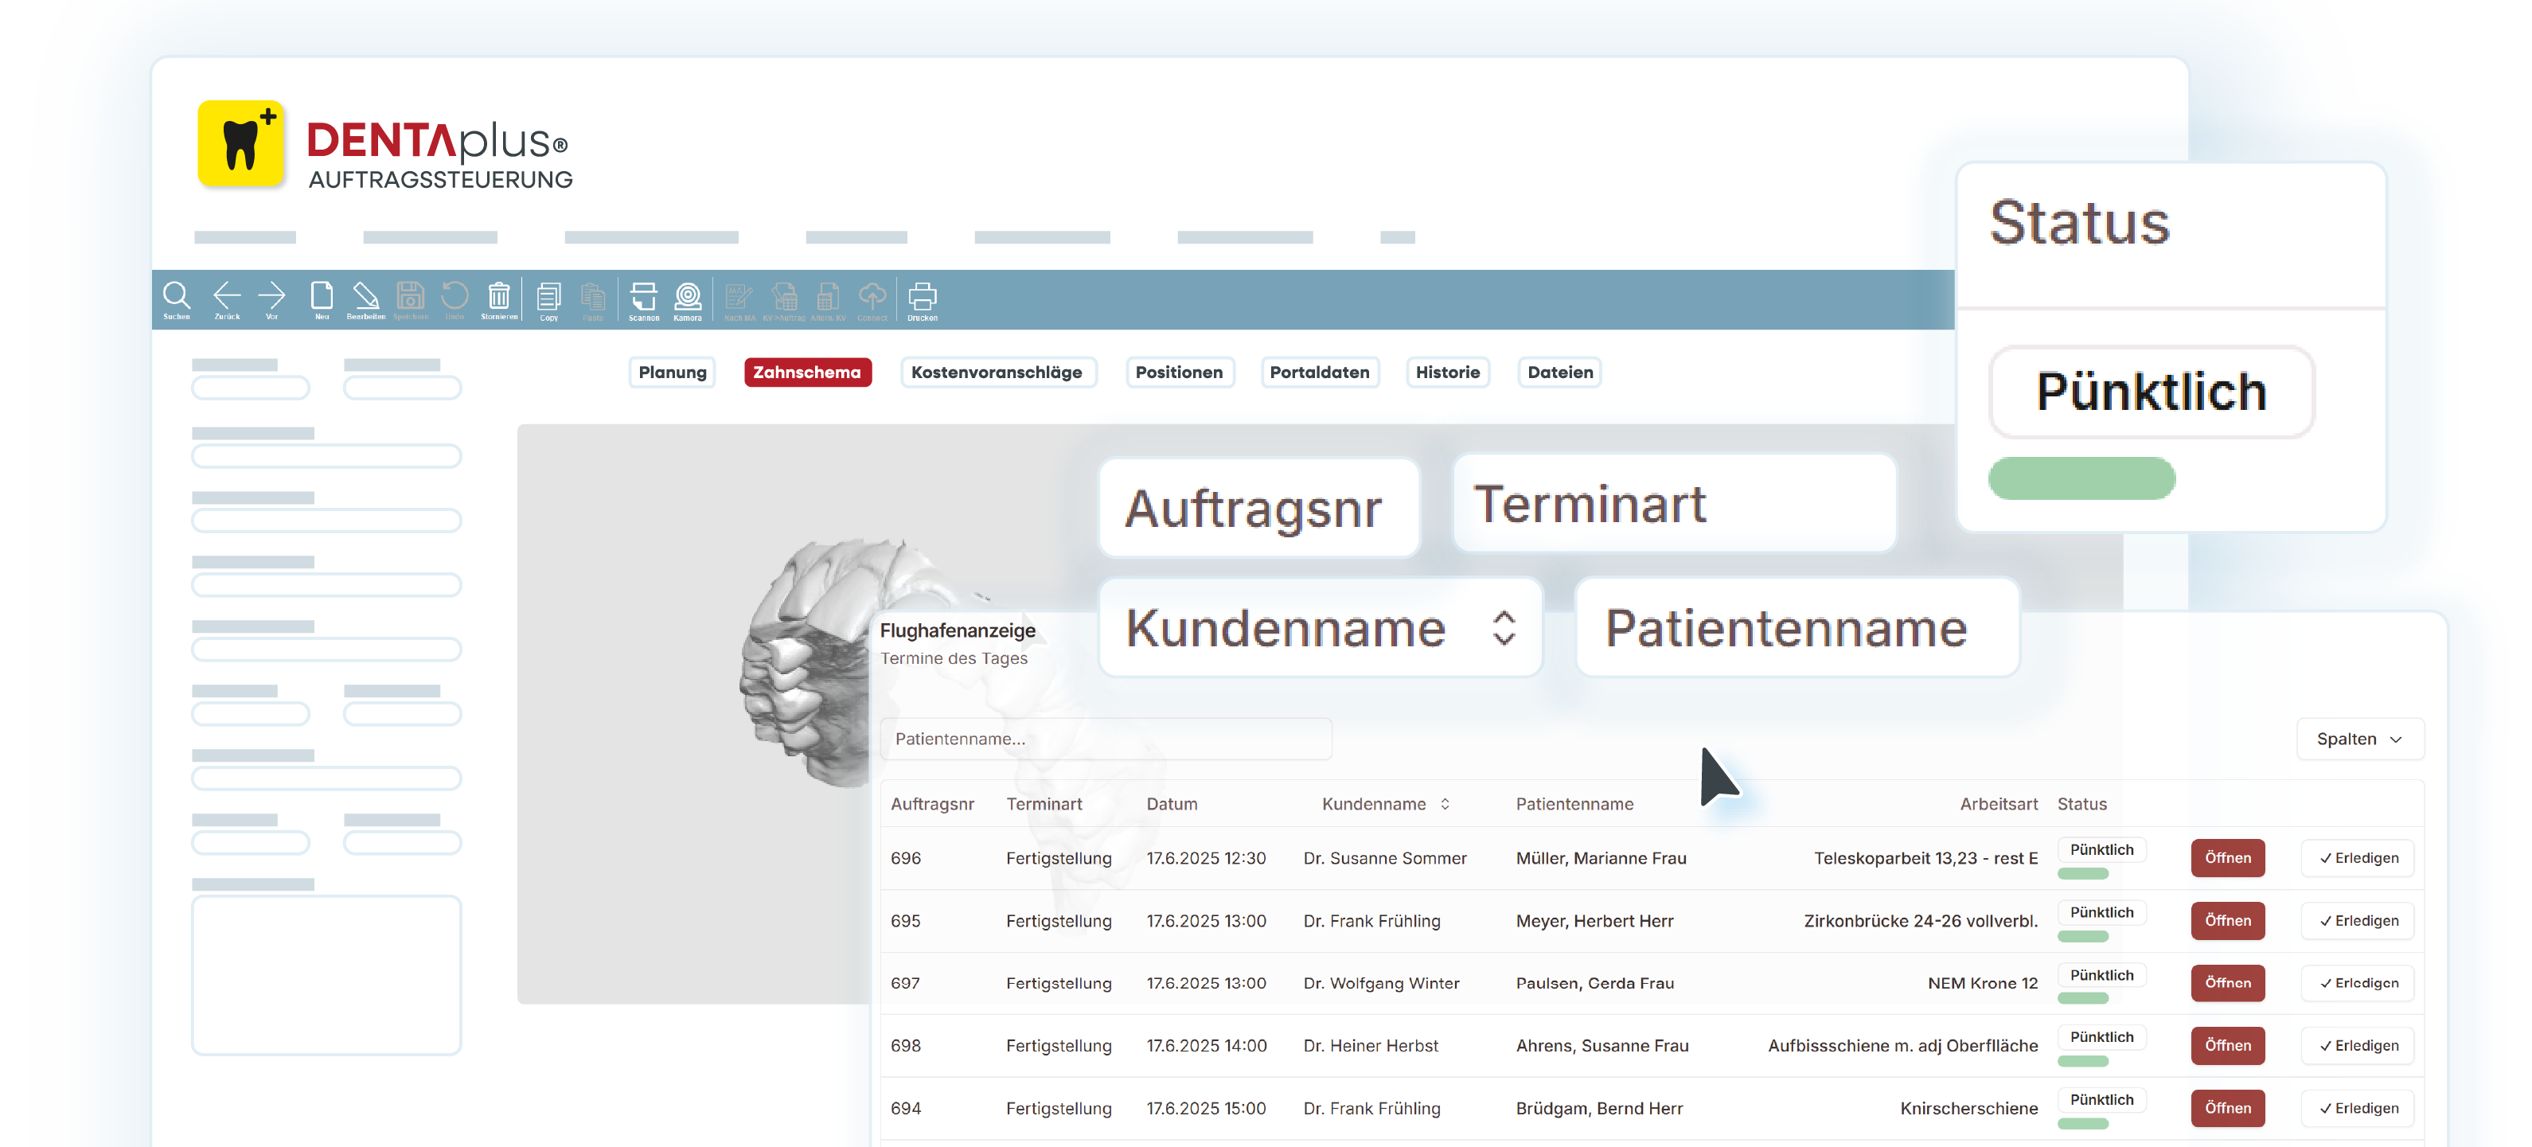Select the Historie tab
This screenshot has width=2532, height=1147.
click(1447, 373)
